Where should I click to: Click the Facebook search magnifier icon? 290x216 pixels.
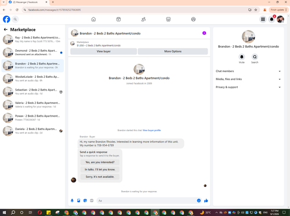pyautogui.click(x=15, y=19)
